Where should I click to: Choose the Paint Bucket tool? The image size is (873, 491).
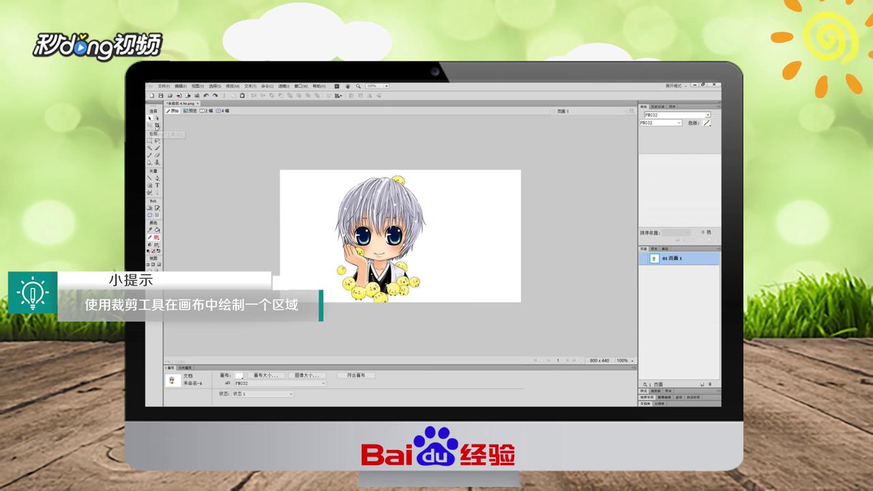coord(158,229)
